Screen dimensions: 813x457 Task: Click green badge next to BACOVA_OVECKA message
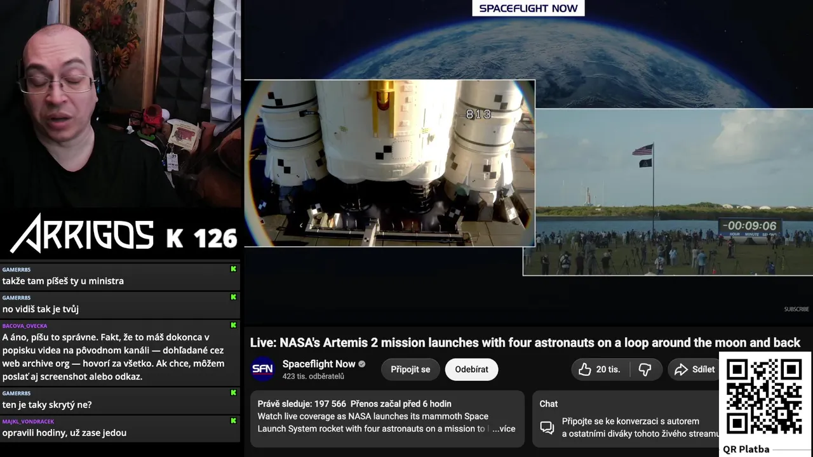click(233, 326)
